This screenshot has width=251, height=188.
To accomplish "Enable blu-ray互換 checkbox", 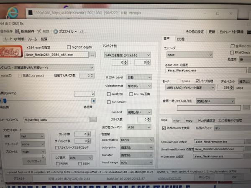I will click(131, 94).
